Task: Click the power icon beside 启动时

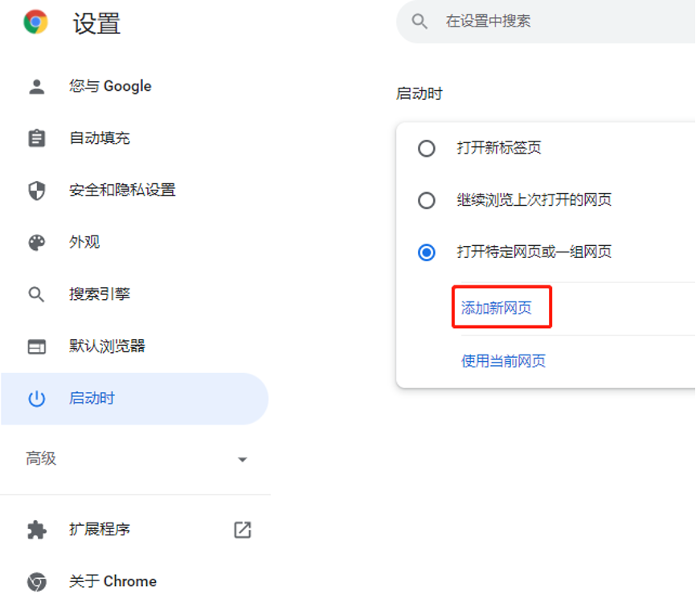Action: pyautogui.click(x=37, y=399)
